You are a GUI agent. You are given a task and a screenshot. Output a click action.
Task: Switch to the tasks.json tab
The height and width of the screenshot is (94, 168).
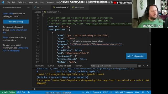(79, 8)
